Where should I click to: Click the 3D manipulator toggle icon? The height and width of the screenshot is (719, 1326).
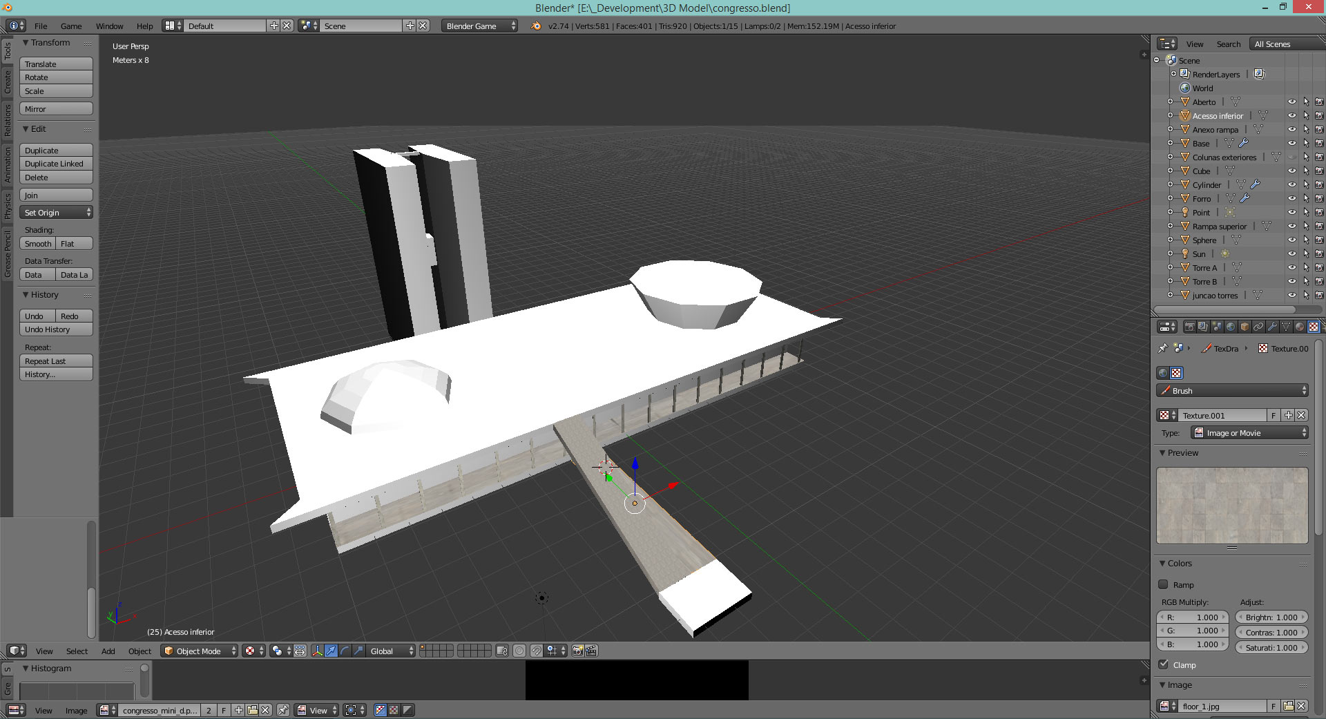(x=318, y=651)
